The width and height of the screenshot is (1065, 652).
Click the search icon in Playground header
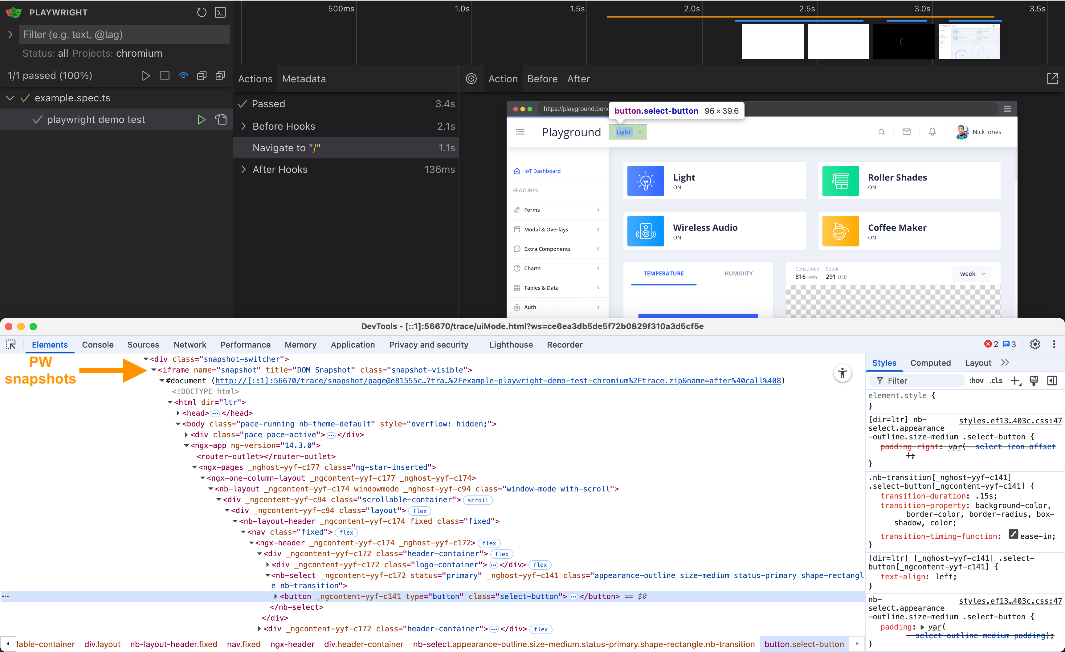881,132
